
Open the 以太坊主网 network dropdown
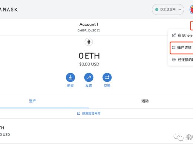(168, 10)
